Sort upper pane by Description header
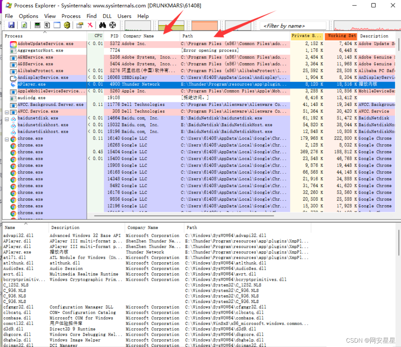This screenshot has width=401, height=347. point(376,36)
